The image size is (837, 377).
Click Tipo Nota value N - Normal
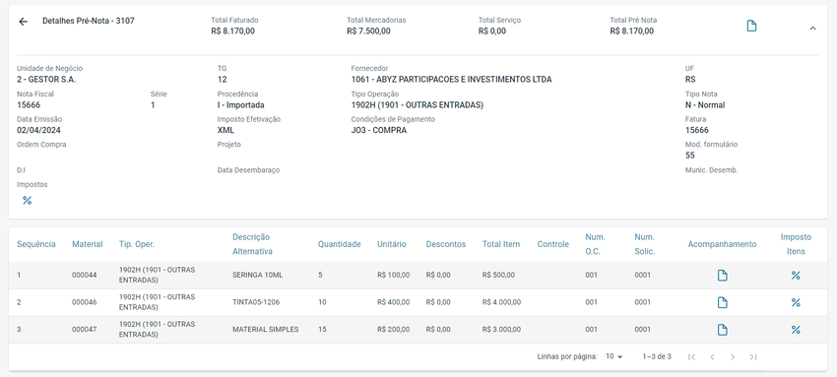click(x=705, y=105)
